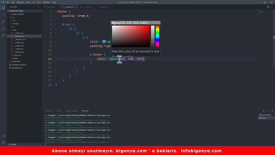Open the Help menu
This screenshot has width=275, height=155.
point(54,2)
